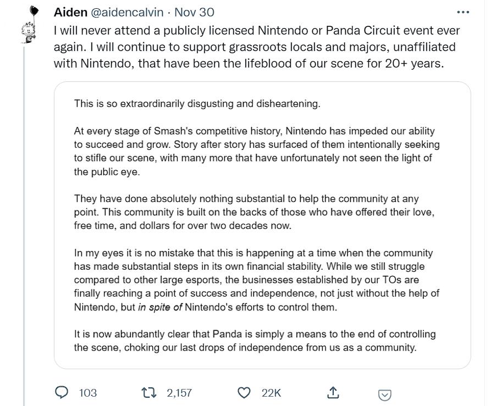
Task: Show the 2,157 retweets count
Action: [179, 393]
